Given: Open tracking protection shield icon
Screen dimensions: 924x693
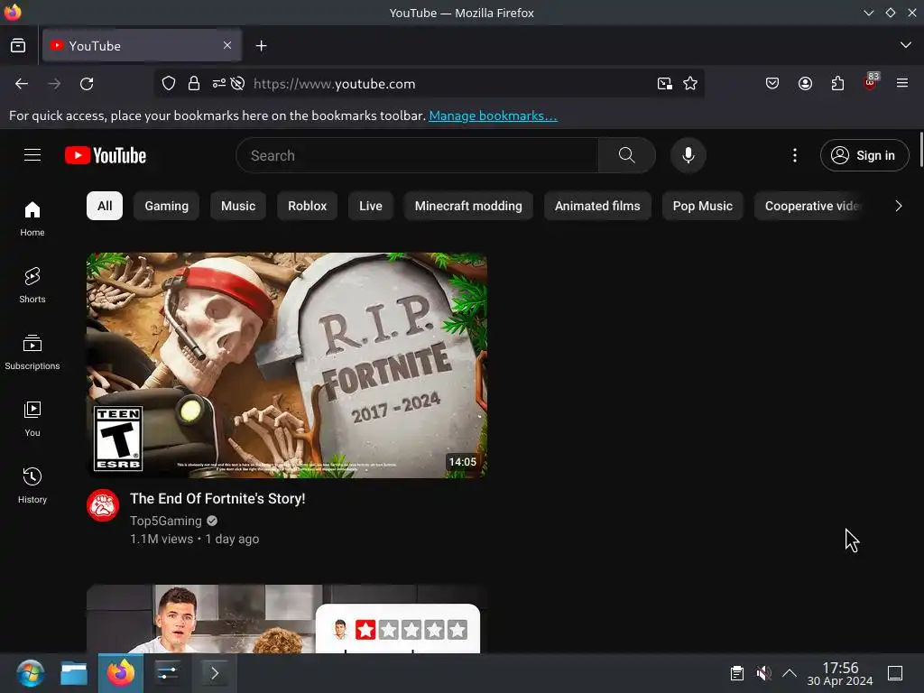Looking at the screenshot, I should tap(169, 84).
